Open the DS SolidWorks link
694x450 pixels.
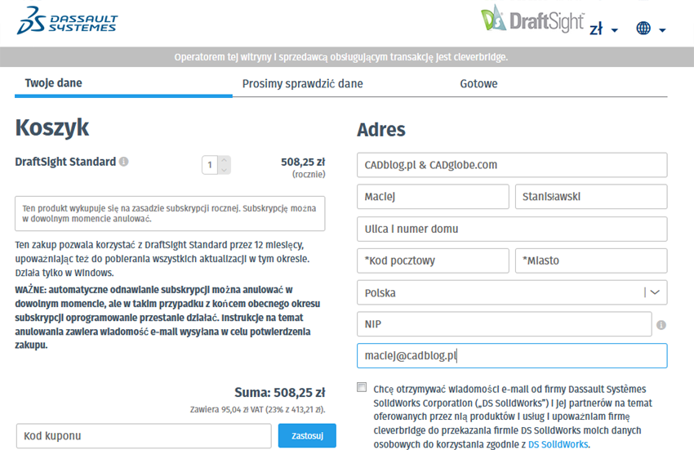tap(558, 444)
